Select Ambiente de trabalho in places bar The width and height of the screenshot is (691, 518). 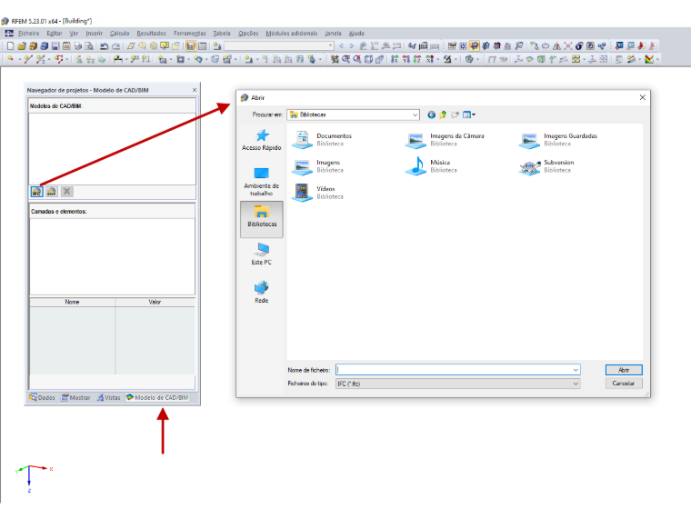261,182
